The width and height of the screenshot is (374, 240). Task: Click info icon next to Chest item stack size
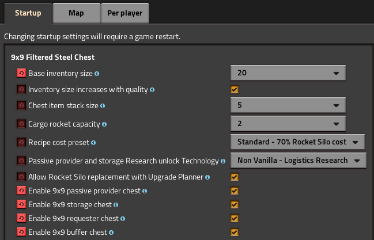point(103,106)
